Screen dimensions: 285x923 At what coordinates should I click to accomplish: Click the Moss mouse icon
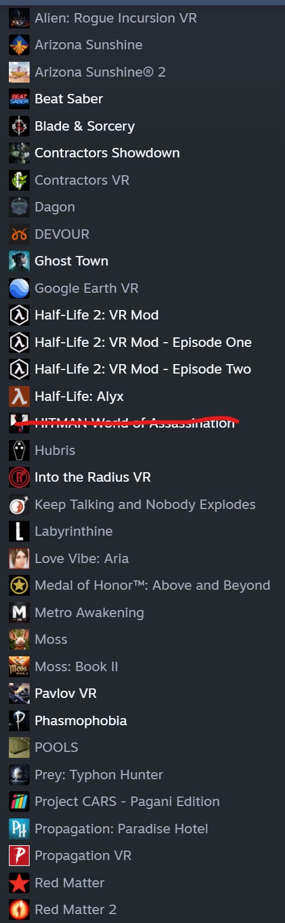coord(19,639)
